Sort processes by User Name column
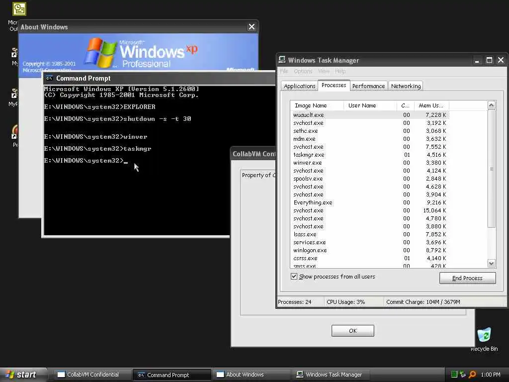The height and width of the screenshot is (382, 509). (x=370, y=105)
